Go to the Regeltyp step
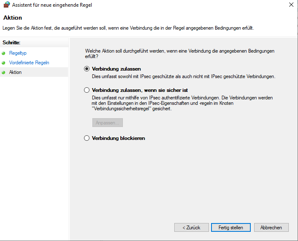This screenshot has width=298, height=241. click(18, 53)
